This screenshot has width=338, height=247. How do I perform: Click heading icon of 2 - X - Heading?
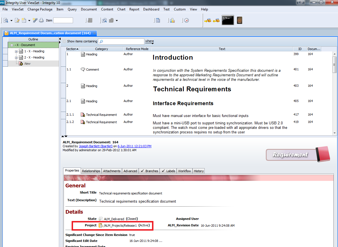pyautogui.click(x=21, y=57)
